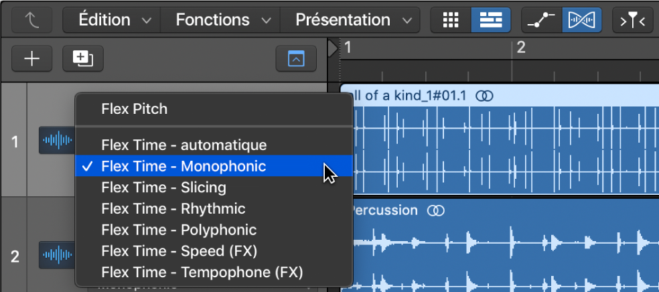Image resolution: width=659 pixels, height=292 pixels.
Task: Toggle the Show Automation button
Action: tap(541, 19)
